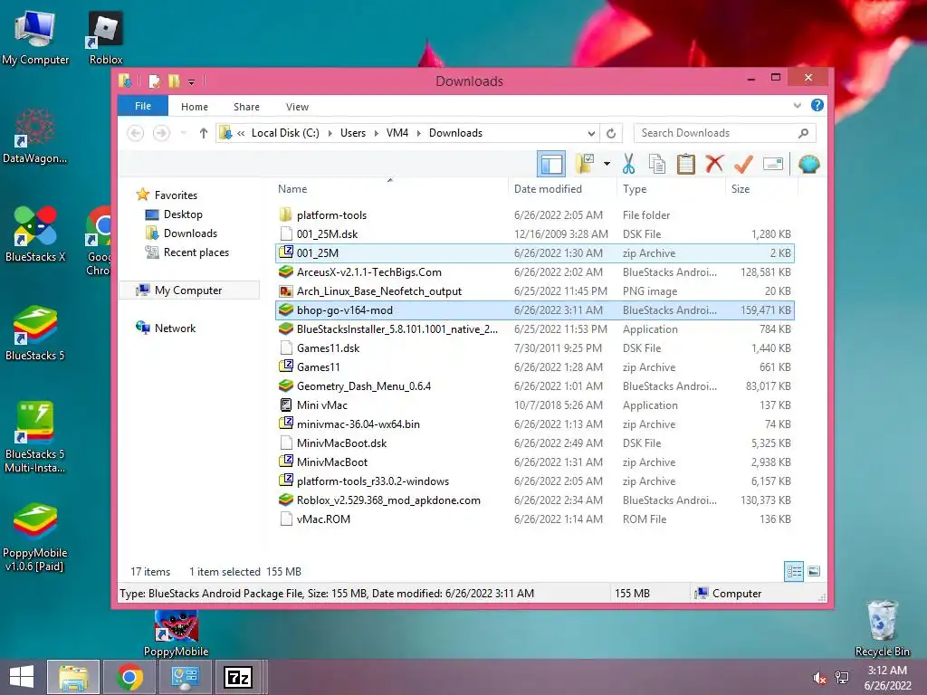Toggle the preview pane layout button
Viewport: 927px width, 695px height.
[551, 164]
